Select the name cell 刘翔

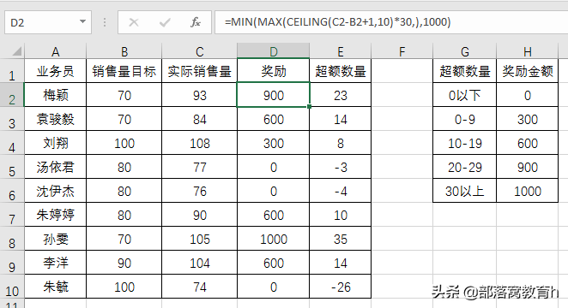click(56, 143)
